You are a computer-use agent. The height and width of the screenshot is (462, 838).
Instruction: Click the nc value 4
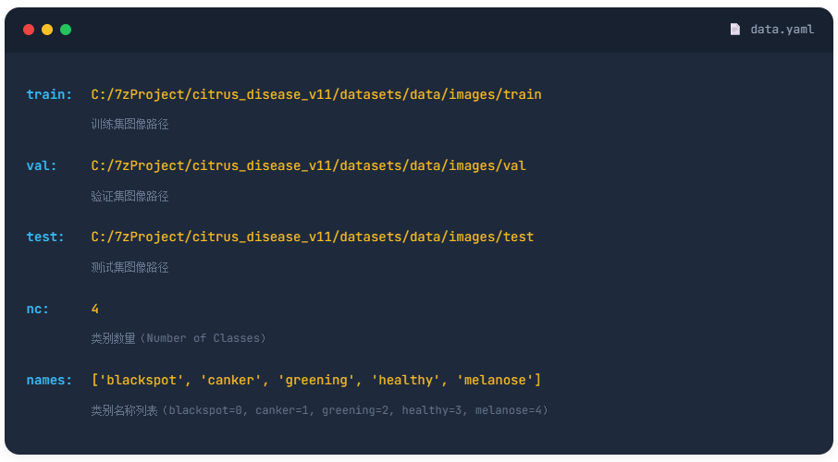coord(95,309)
